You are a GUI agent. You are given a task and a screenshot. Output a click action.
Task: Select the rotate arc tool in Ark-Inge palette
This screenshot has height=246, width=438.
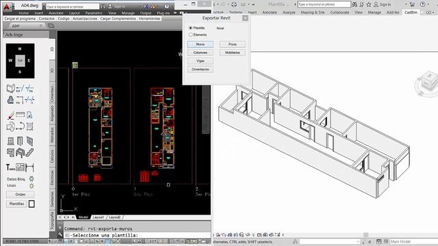click(x=20, y=126)
